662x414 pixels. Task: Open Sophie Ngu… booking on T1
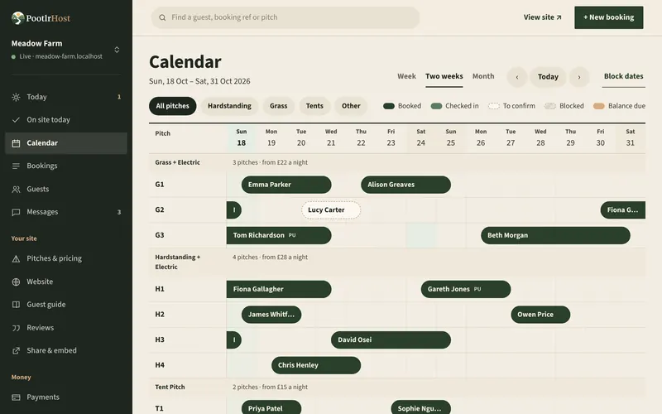coord(421,408)
